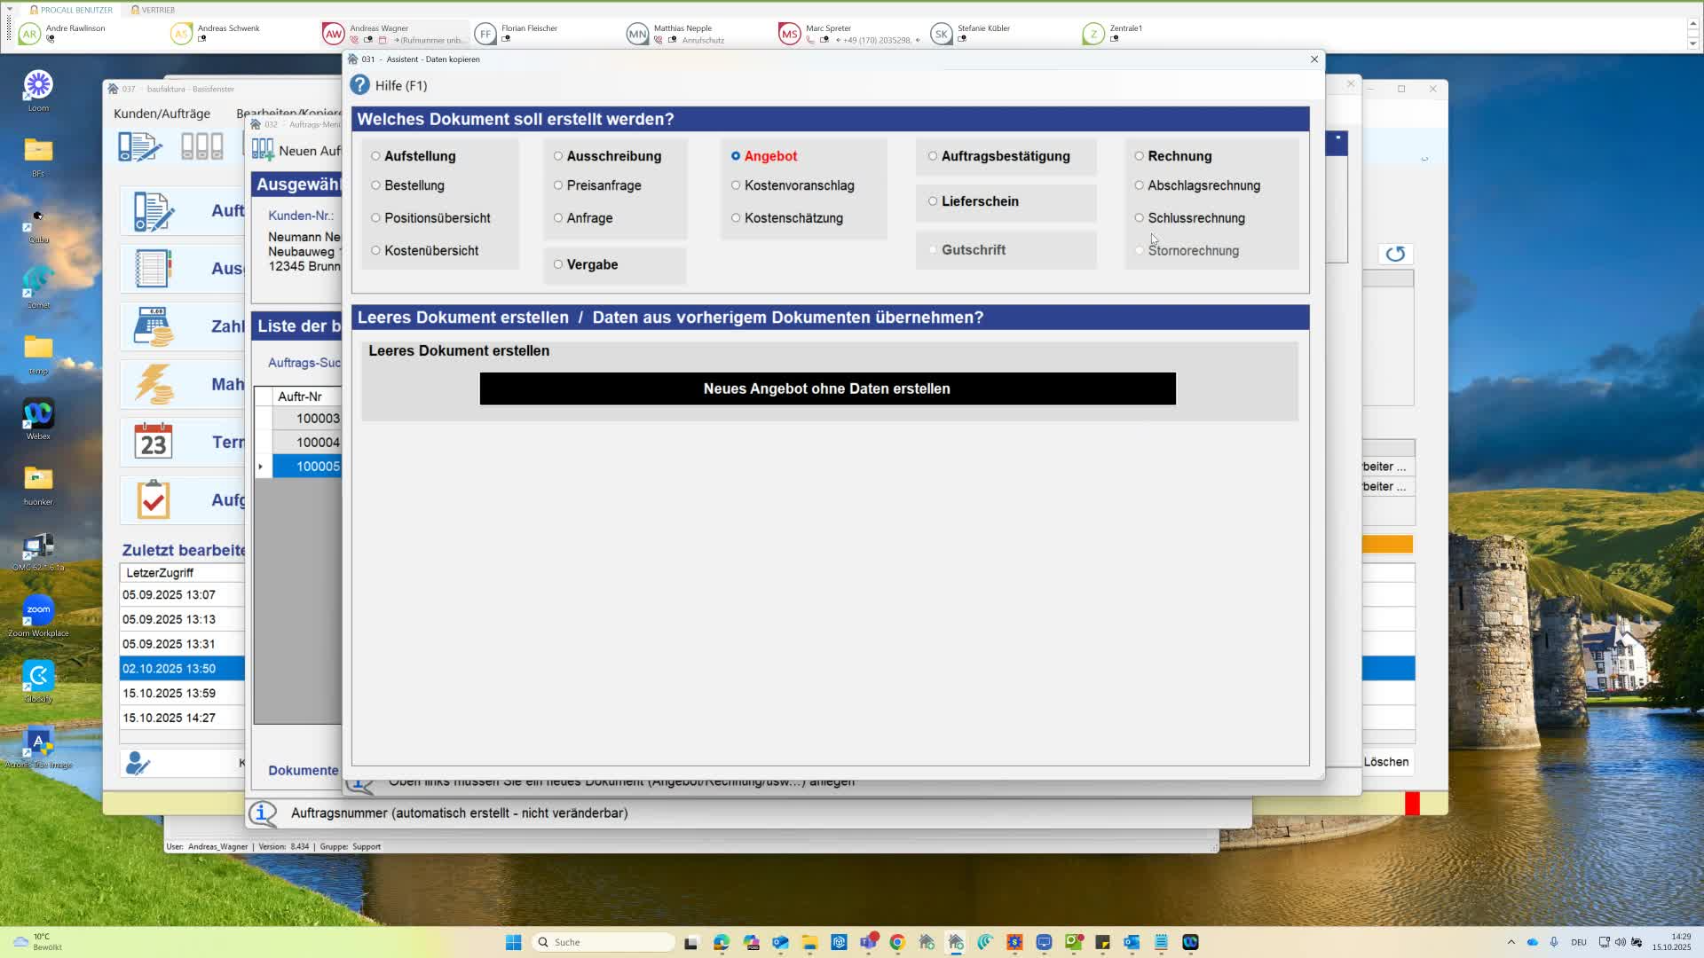
Task: Select Auftragsbestätigung document type
Action: [x=933, y=156]
